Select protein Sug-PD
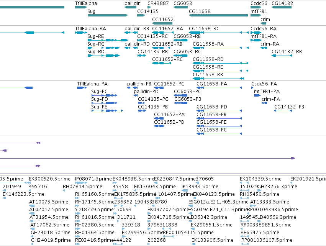This screenshot has width=326, height=246. point(100,99)
